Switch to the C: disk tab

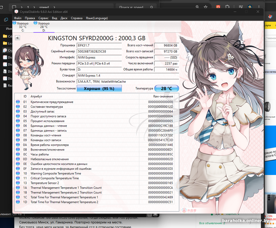[23, 27]
